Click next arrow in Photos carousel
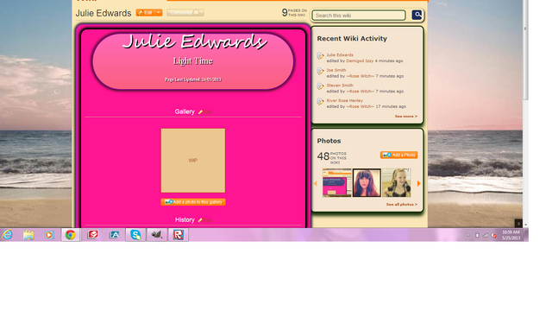 (418, 183)
